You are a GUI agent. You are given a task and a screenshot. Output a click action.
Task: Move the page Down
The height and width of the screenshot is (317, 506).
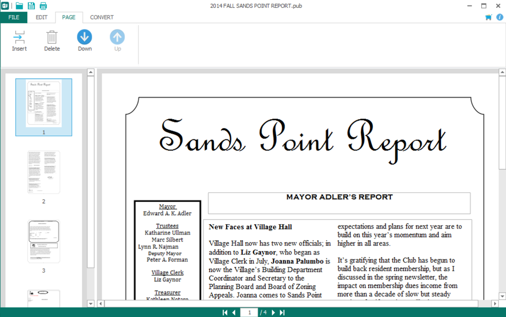84,41
